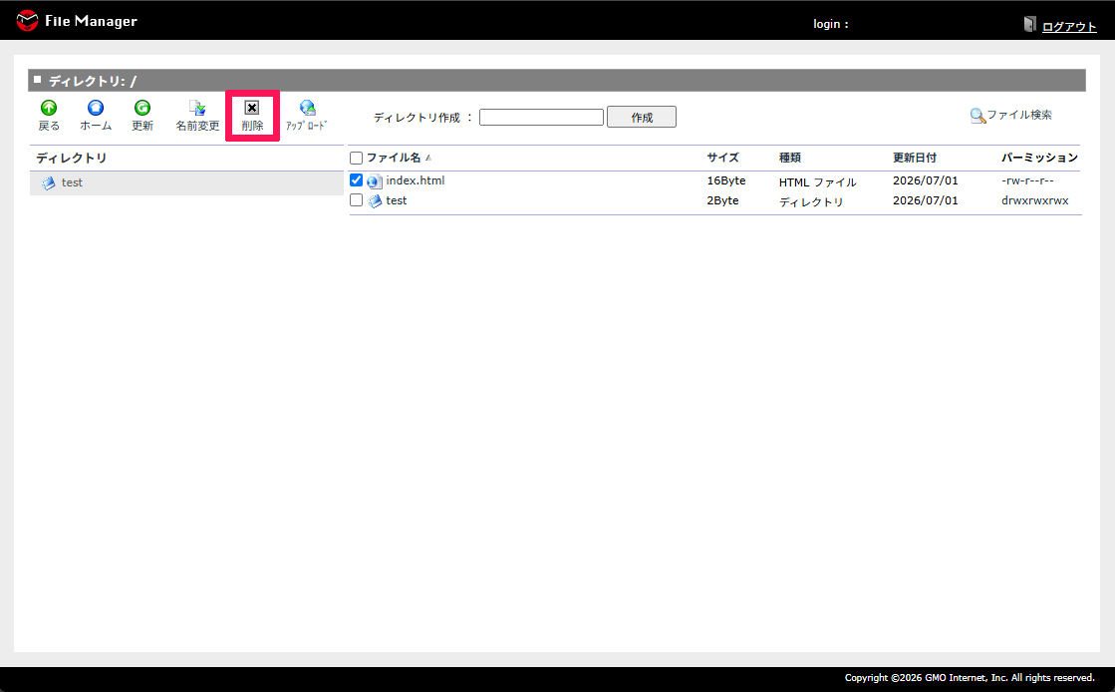Viewport: 1115px width, 692px height.
Task: Click the logout door icon
Action: click(1029, 24)
